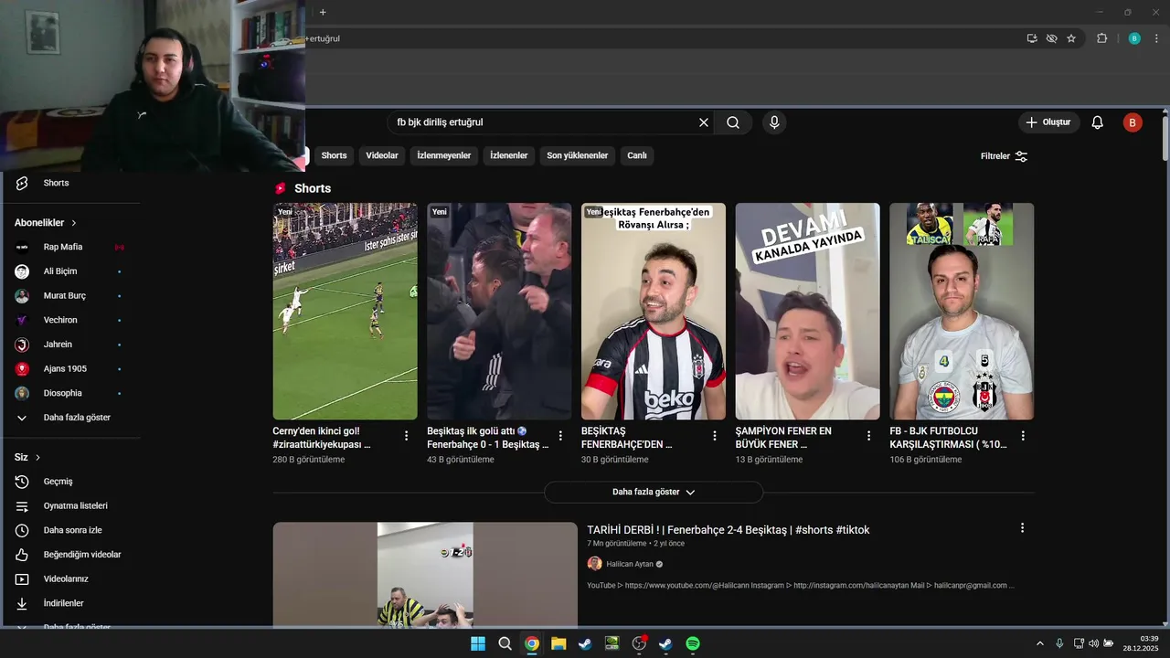Image resolution: width=1170 pixels, height=658 pixels.
Task: Focus the YouTube search input field
Action: (544, 122)
